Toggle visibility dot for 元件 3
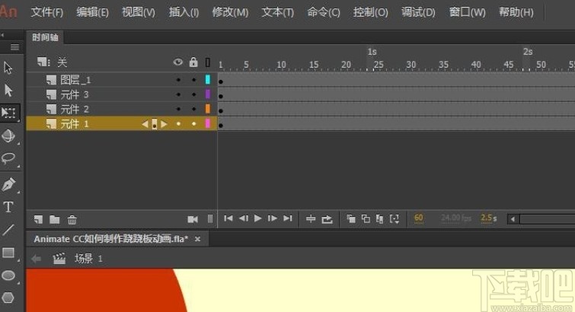Screen dimensions: 575x312 click(x=178, y=94)
